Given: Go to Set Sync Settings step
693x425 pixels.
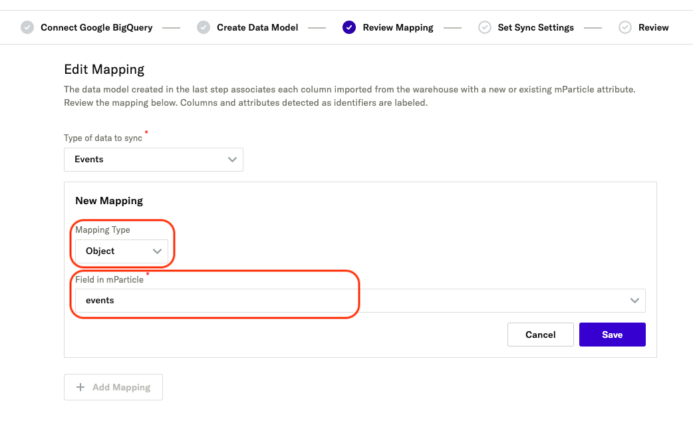Looking at the screenshot, I should click(535, 27).
